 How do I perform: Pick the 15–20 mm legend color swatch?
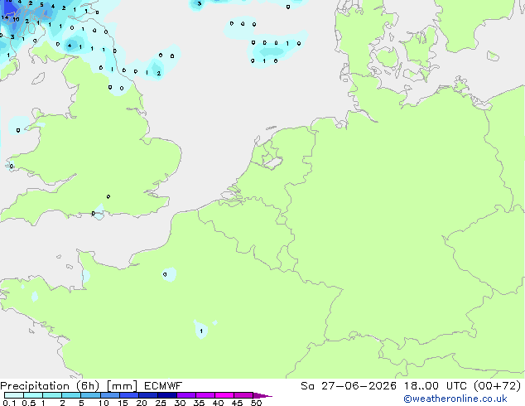coord(128,395)
